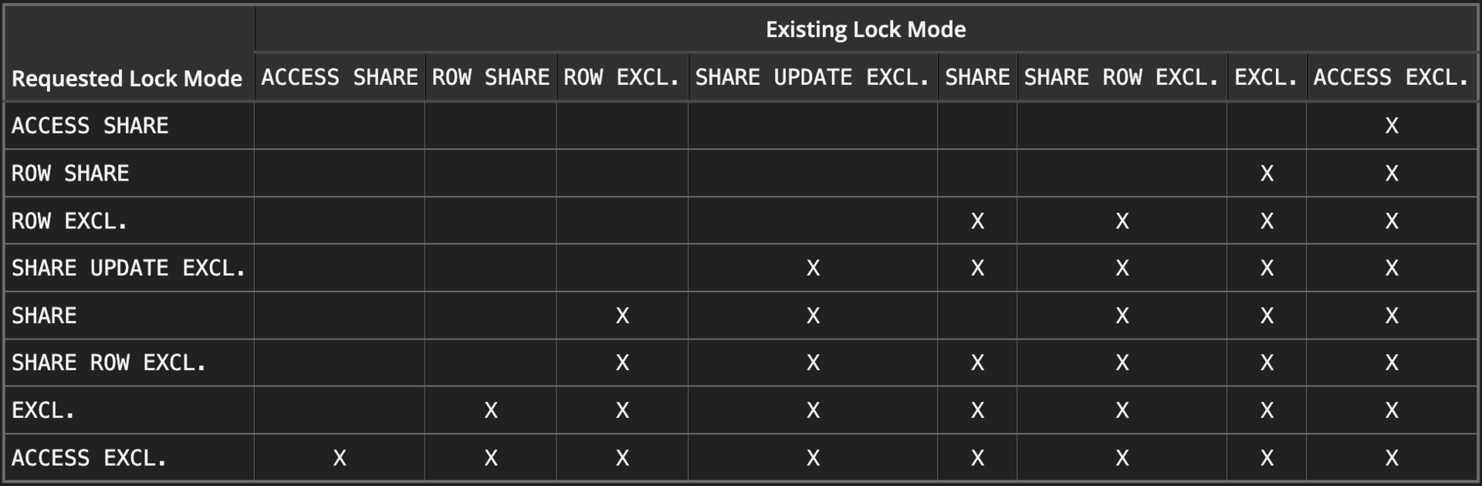1482x486 pixels.
Task: Select the SHARE column header
Action: click(x=977, y=77)
